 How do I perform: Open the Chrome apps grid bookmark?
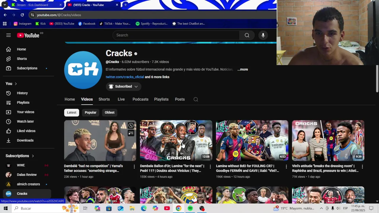5,24
